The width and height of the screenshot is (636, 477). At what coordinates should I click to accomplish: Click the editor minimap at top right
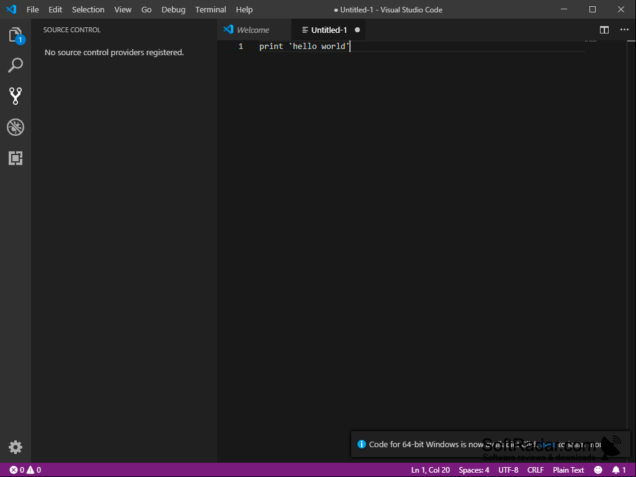(x=590, y=41)
